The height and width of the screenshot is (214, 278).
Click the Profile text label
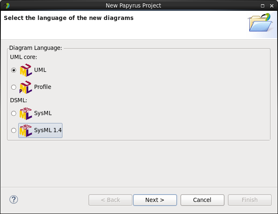click(x=42, y=87)
